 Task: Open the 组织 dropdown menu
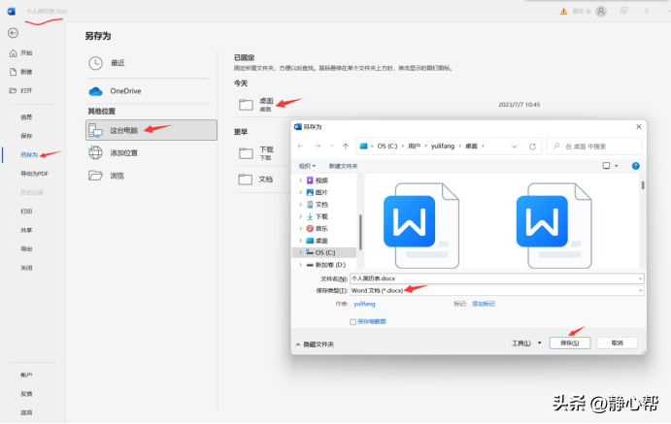pyautogui.click(x=307, y=166)
